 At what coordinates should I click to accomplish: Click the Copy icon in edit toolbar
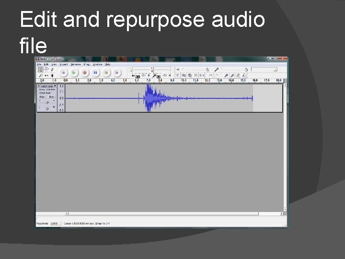[x=184, y=75]
